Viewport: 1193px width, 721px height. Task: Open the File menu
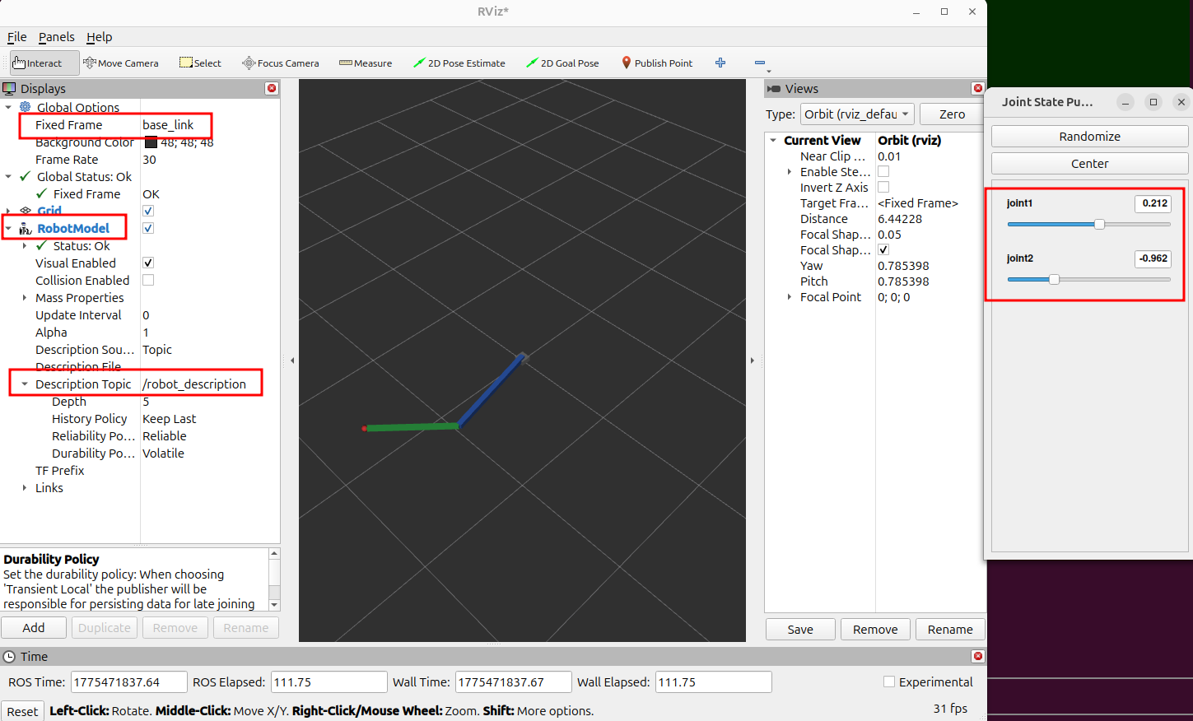point(16,37)
